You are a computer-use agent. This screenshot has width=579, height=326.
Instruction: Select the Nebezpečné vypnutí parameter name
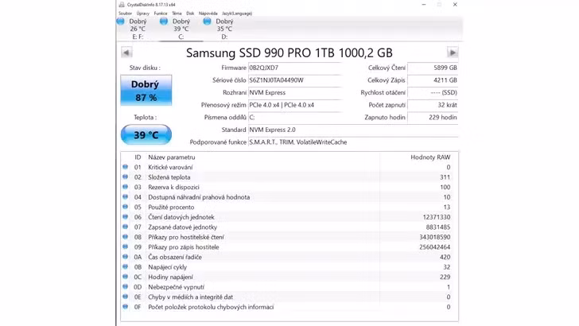pos(176,287)
